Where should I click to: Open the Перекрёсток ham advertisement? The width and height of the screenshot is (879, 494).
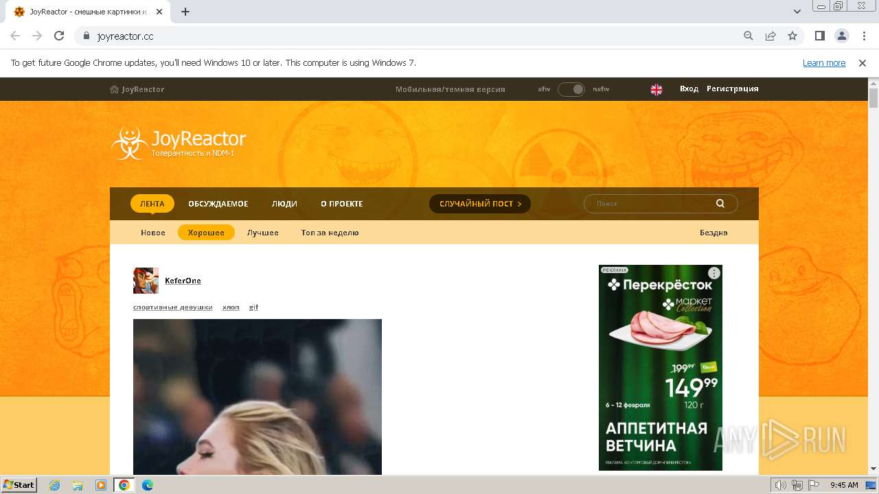click(x=660, y=368)
